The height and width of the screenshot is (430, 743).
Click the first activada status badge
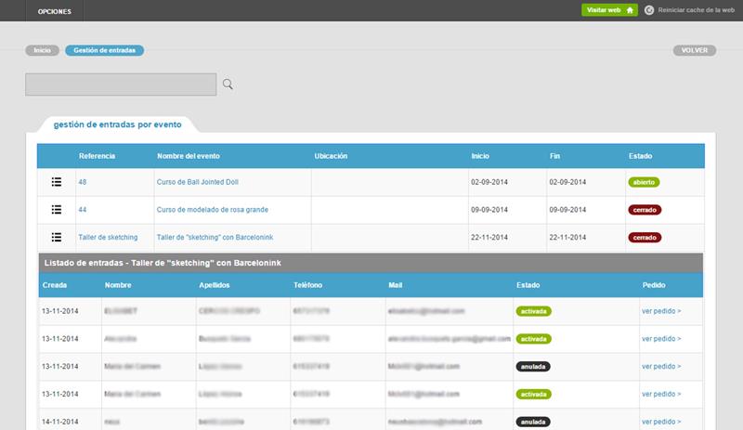[x=533, y=311]
